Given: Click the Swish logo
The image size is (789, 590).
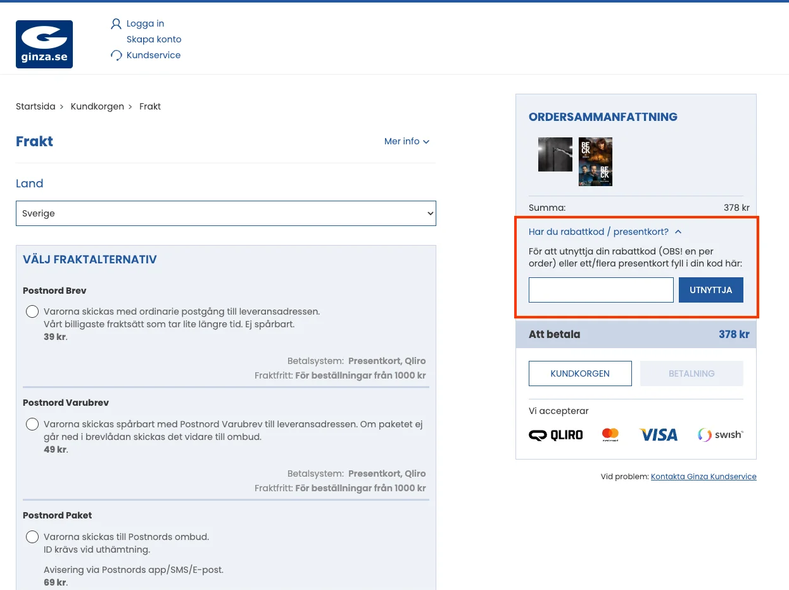Looking at the screenshot, I should coord(720,435).
